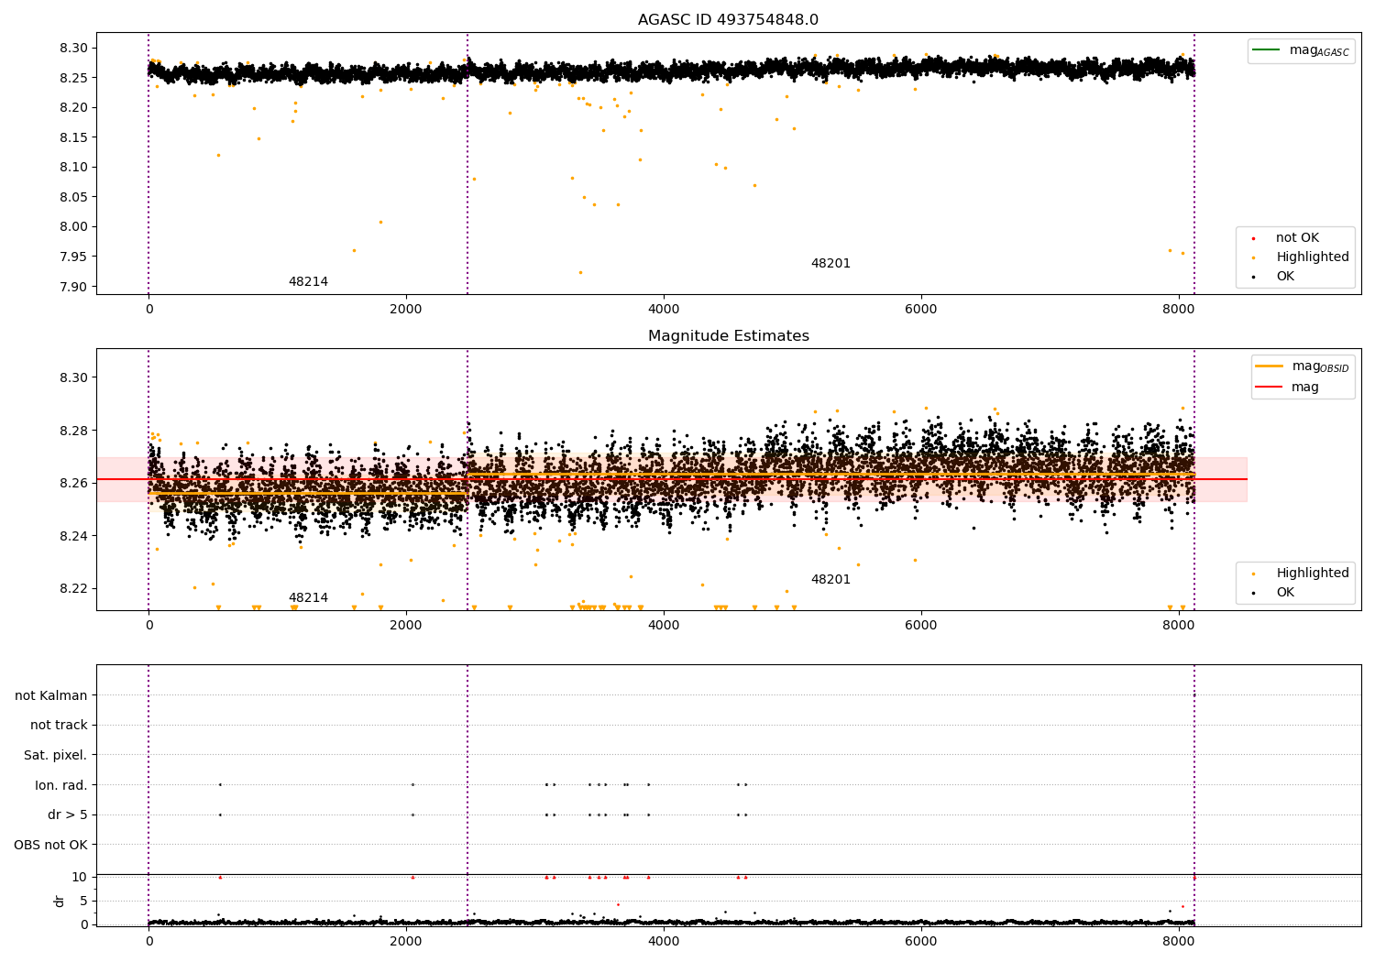Click the obsid label '48201' in the top plot
The image size is (1375, 962).
point(830,264)
